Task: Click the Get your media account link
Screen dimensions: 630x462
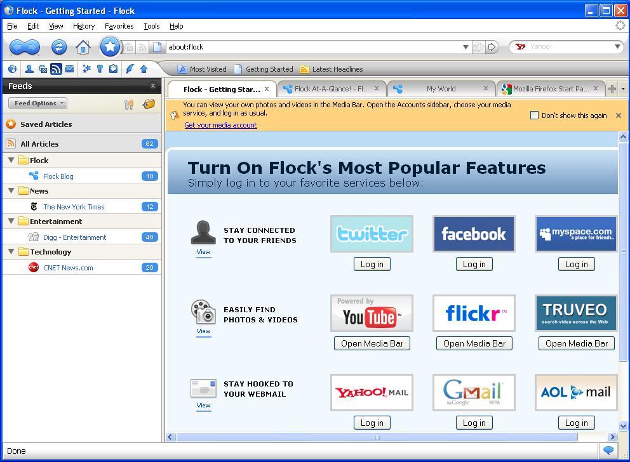Action: (x=220, y=125)
